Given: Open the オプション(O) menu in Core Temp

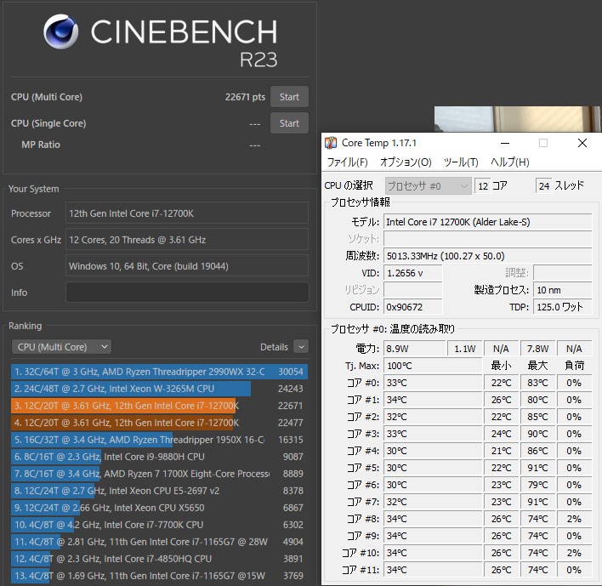Looking at the screenshot, I should 406,162.
